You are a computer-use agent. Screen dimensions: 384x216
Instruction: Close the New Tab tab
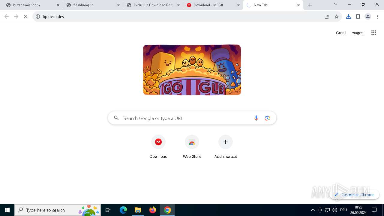[x=298, y=5]
